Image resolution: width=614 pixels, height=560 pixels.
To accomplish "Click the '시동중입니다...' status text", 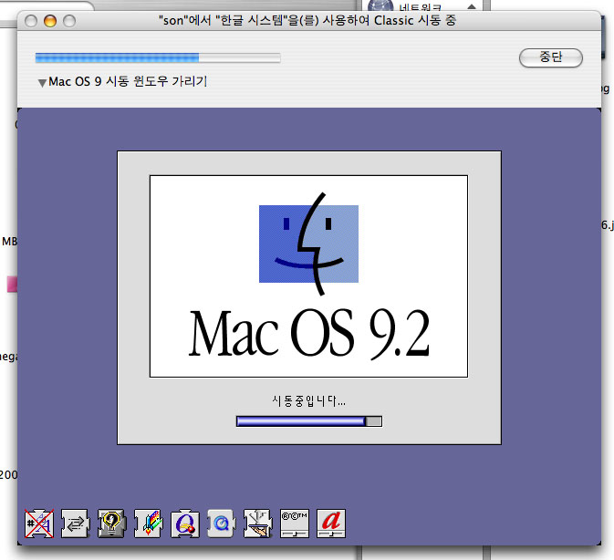I will (x=308, y=400).
